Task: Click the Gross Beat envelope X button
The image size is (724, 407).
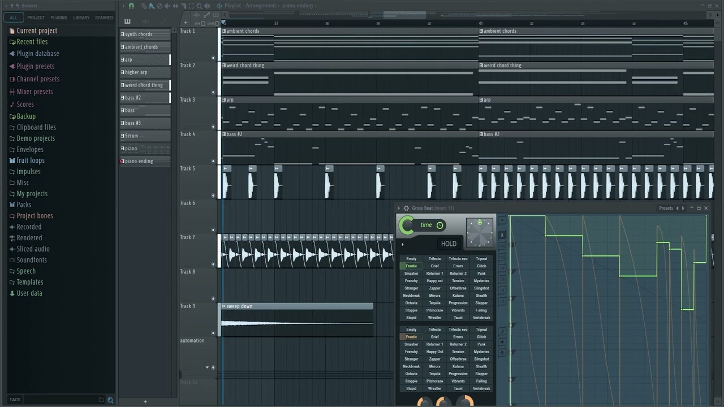Action: click(502, 235)
